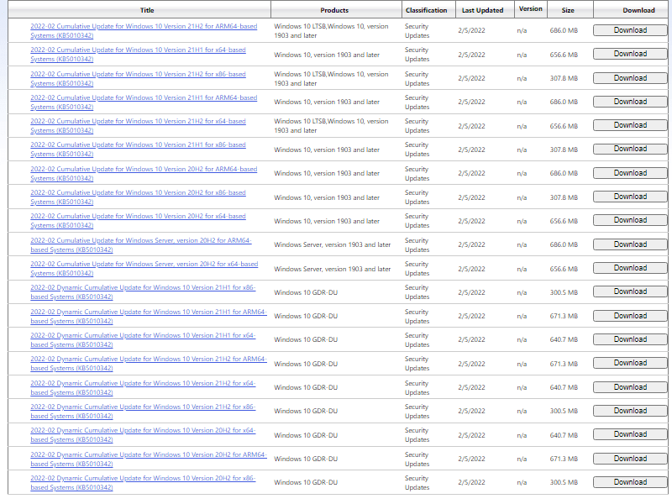Click "2/5/2022" date in Dynamic 21H2 x64 row
672x504 pixels.
coord(471,387)
